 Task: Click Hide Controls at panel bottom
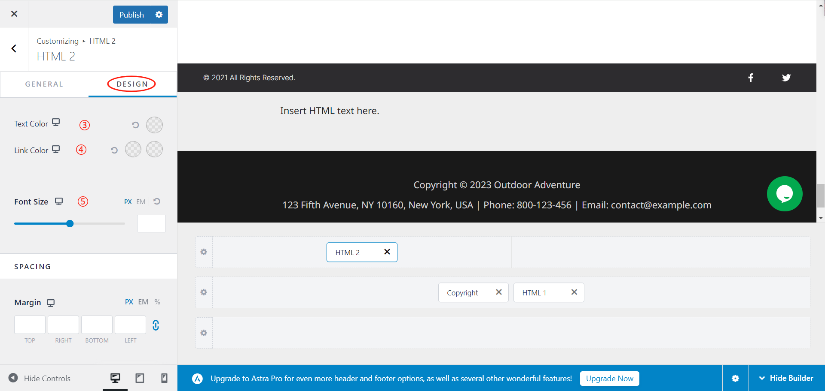click(39, 378)
